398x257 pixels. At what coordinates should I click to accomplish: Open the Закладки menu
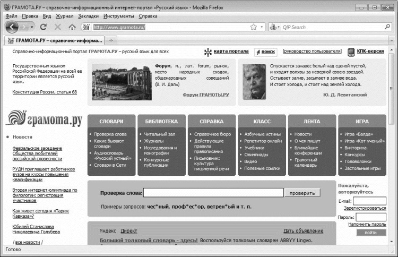(88, 16)
